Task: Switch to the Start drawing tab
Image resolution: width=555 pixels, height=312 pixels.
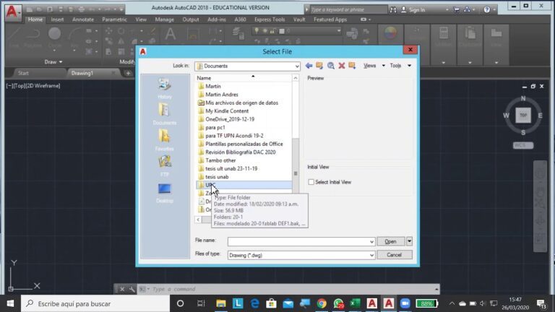Action: (23, 73)
